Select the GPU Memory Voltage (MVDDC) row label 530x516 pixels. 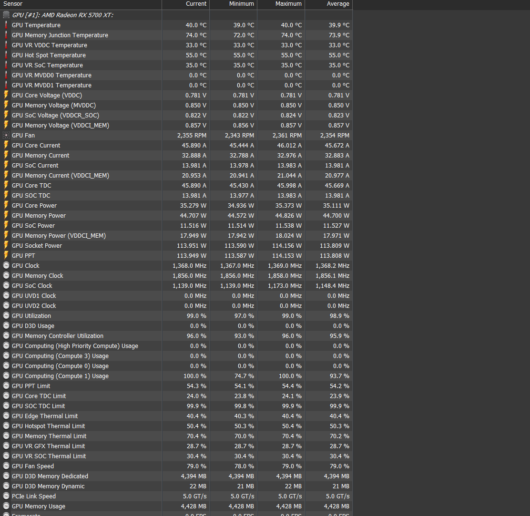(x=54, y=105)
